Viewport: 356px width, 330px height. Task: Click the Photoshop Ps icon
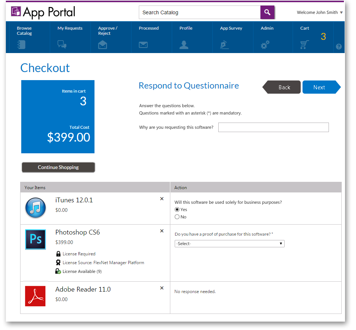coord(35,239)
